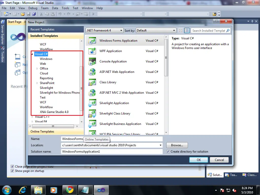Click the search magnifier in Search Installed Templates
This screenshot has width=260, height=195.
click(x=228, y=30)
